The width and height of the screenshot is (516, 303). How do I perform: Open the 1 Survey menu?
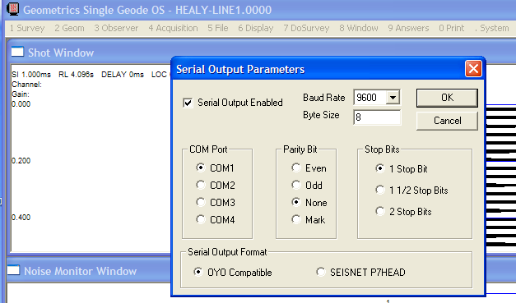[27, 28]
